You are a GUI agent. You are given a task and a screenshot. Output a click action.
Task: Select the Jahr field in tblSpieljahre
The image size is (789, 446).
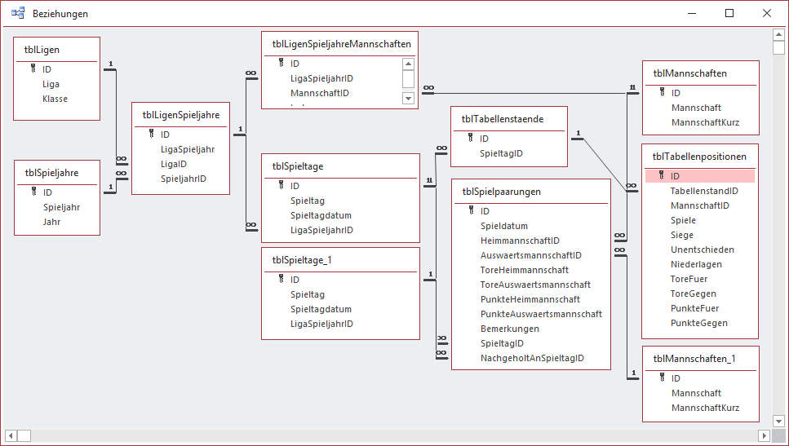[52, 222]
